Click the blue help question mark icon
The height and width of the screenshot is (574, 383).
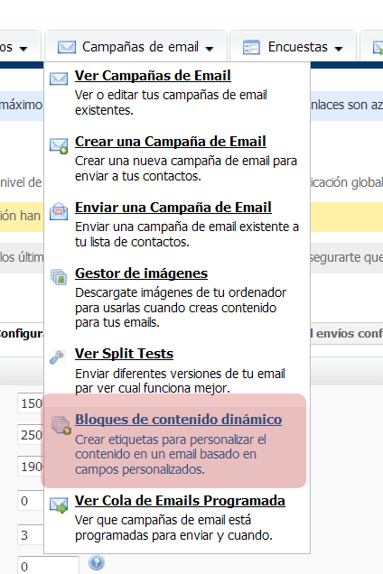pyautogui.click(x=97, y=562)
